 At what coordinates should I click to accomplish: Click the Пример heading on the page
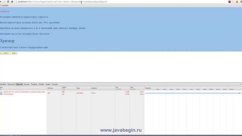tap(7, 41)
